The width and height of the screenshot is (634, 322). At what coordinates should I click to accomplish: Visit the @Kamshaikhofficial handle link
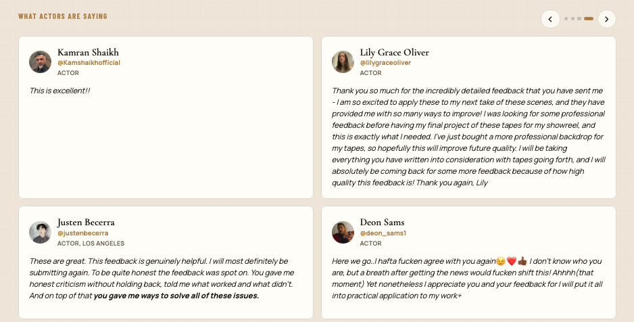click(89, 63)
